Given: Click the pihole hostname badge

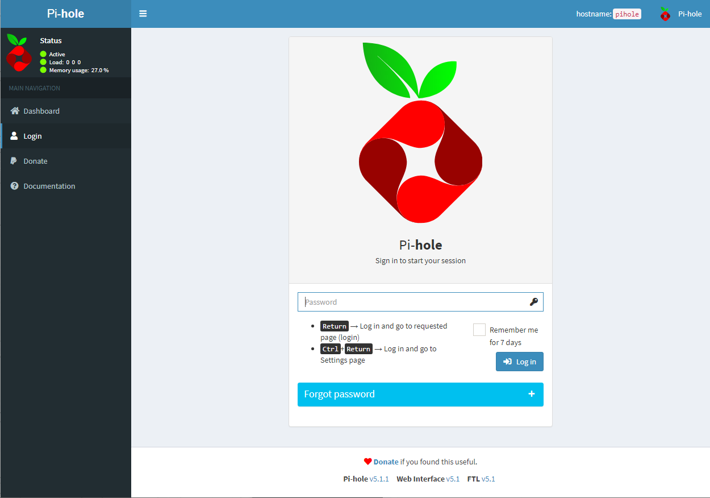Looking at the screenshot, I should click(x=627, y=14).
